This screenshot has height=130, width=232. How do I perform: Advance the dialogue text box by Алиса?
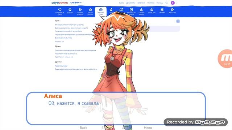click(x=116, y=108)
